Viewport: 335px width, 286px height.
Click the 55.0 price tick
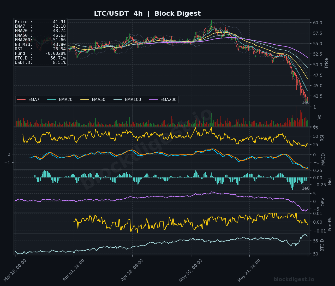[318, 44]
